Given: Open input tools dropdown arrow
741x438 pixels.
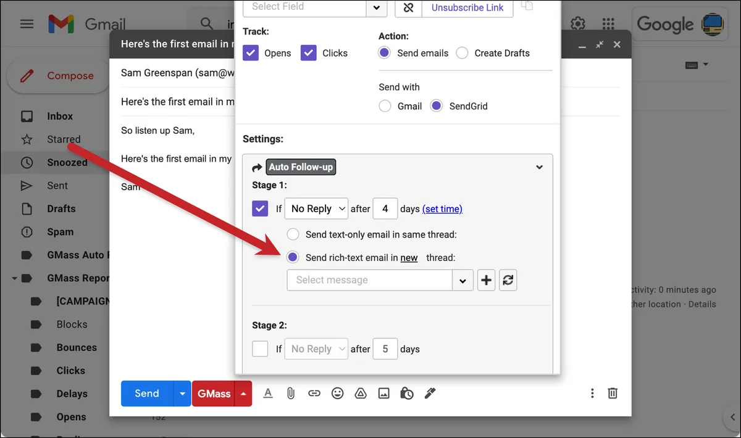Looking at the screenshot, I should (x=706, y=65).
